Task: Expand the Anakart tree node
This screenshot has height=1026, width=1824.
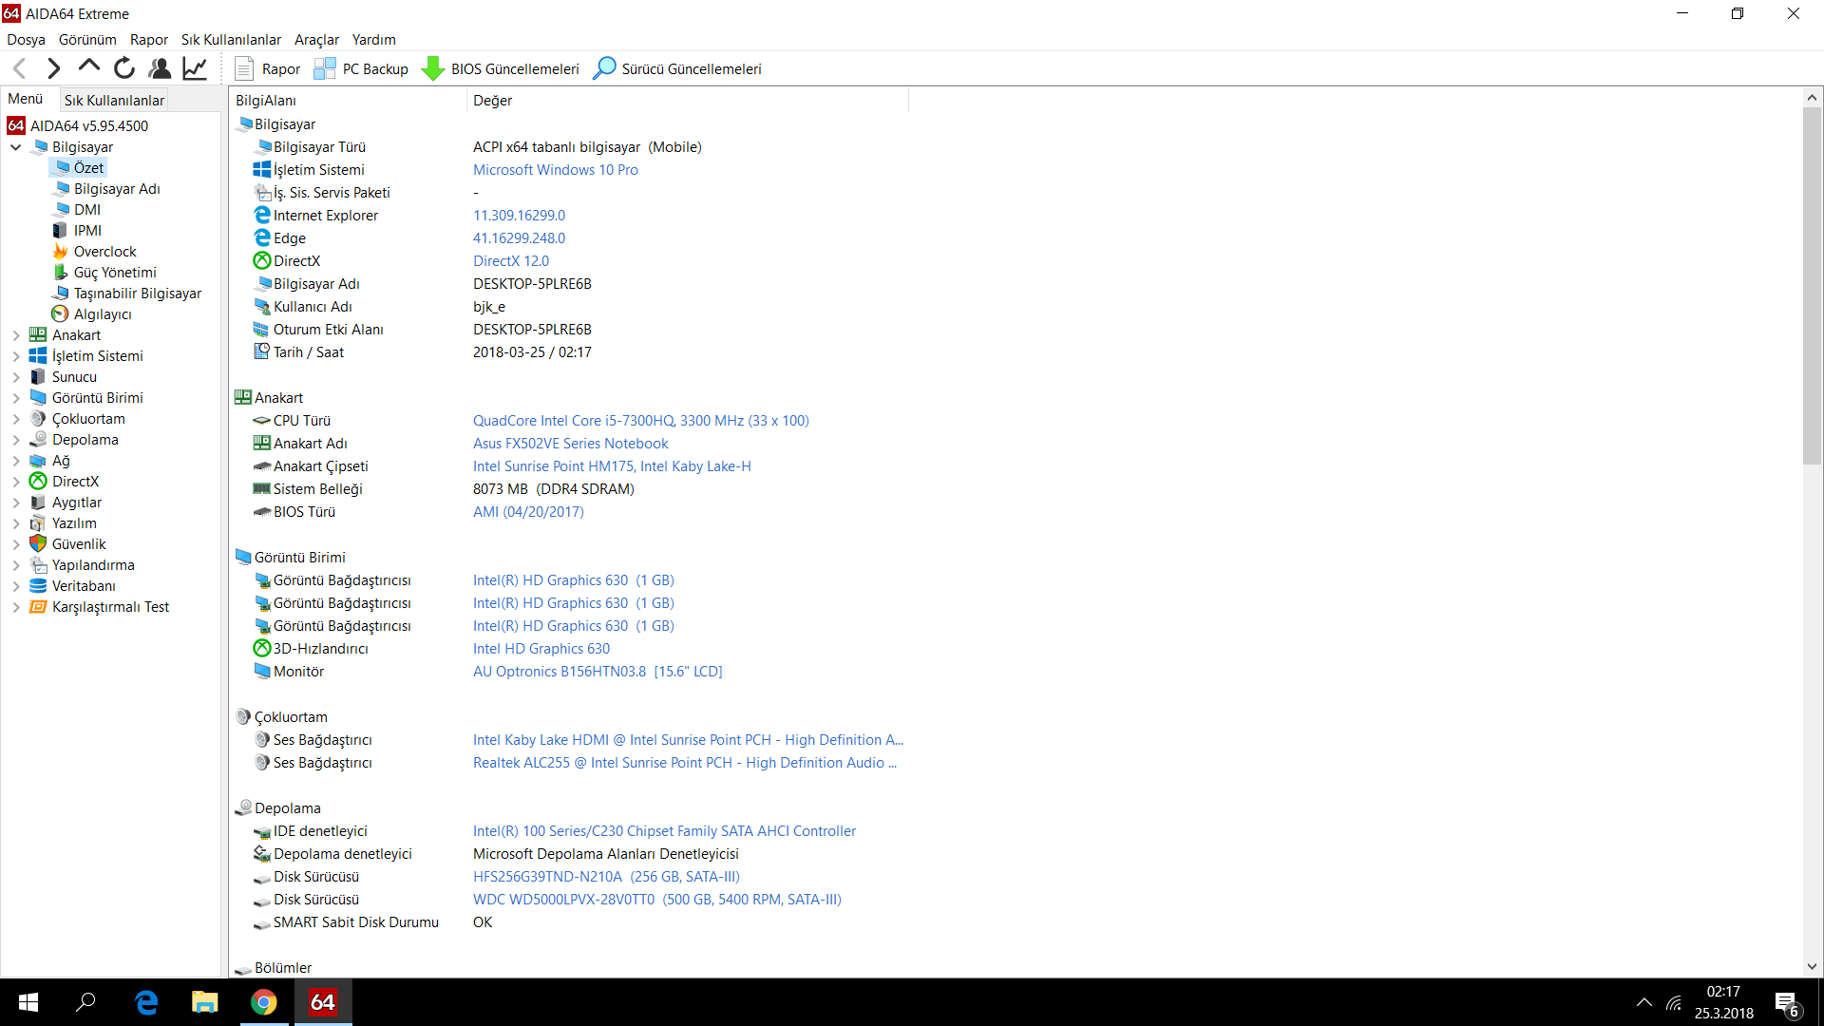Action: pyautogui.click(x=16, y=335)
